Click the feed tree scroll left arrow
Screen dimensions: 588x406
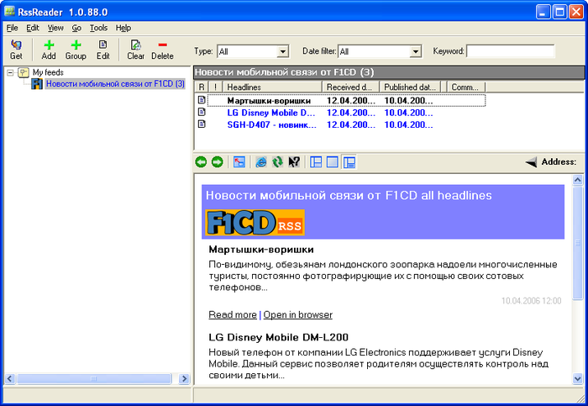[10, 378]
